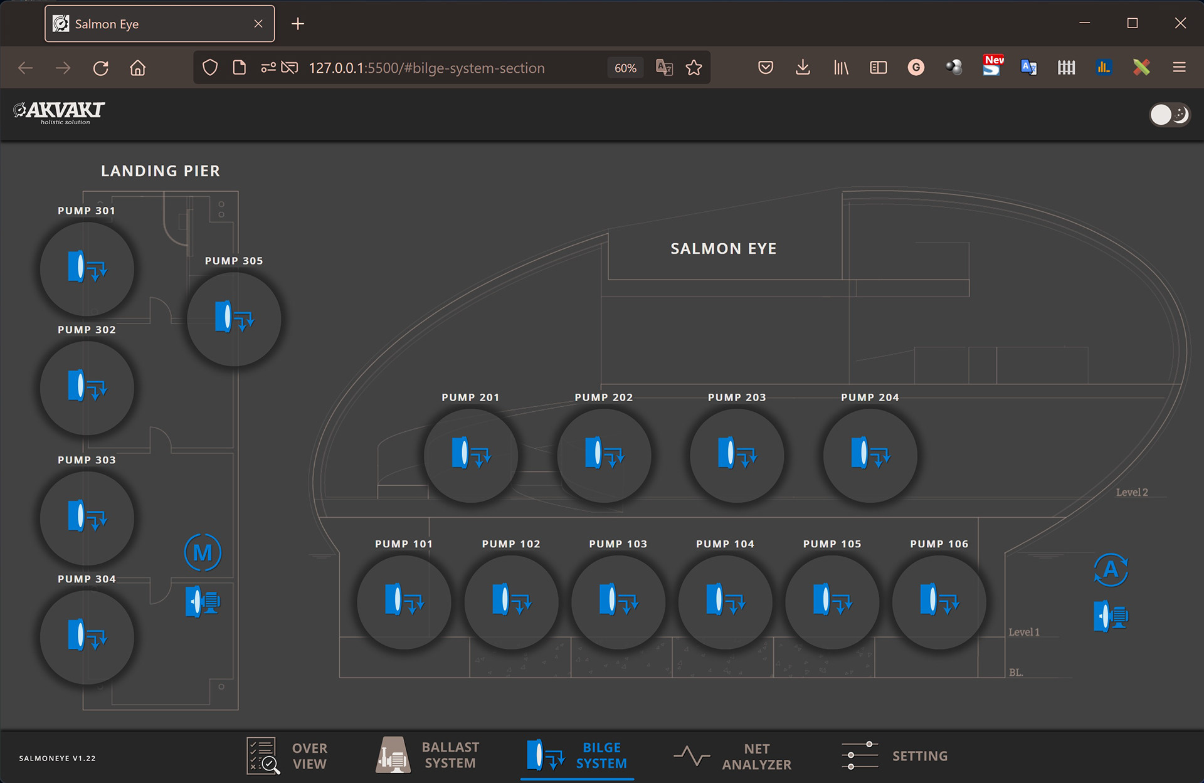Toggle auto mode A icon for Salmon Eye
1204x783 pixels.
coord(1111,569)
